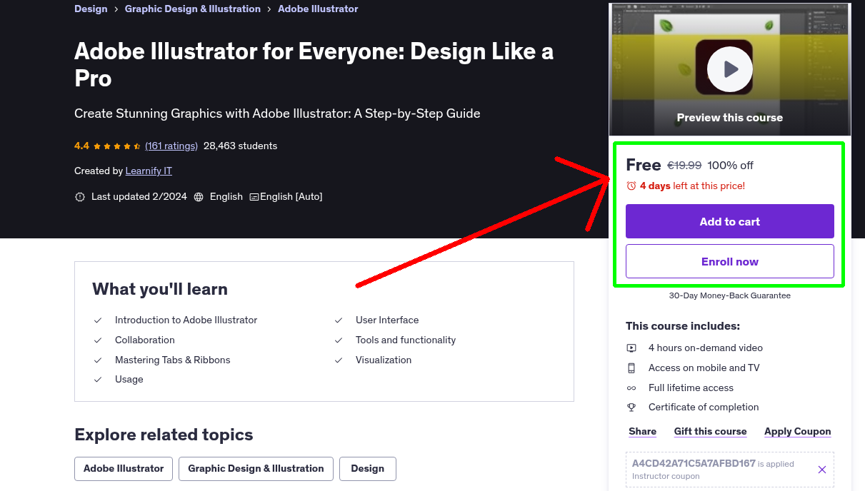865x491 pixels.
Task: Click the This course includes heading
Action: coord(683,326)
